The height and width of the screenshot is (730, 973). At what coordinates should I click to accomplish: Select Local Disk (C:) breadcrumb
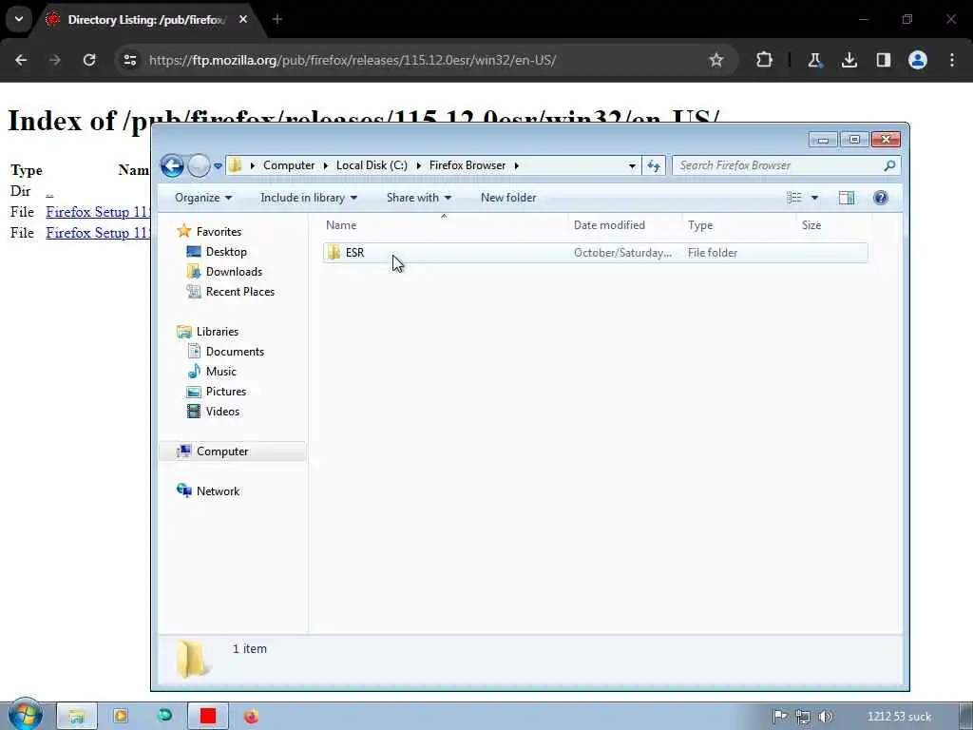click(372, 165)
